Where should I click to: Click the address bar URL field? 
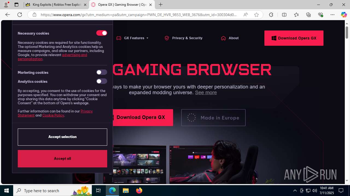pos(139,15)
